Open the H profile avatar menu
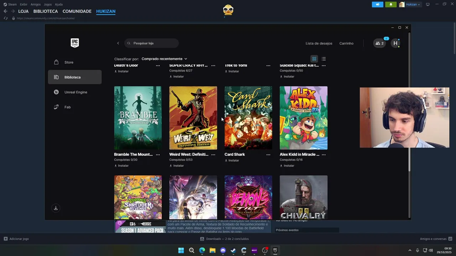This screenshot has width=456, height=256. pos(395,43)
